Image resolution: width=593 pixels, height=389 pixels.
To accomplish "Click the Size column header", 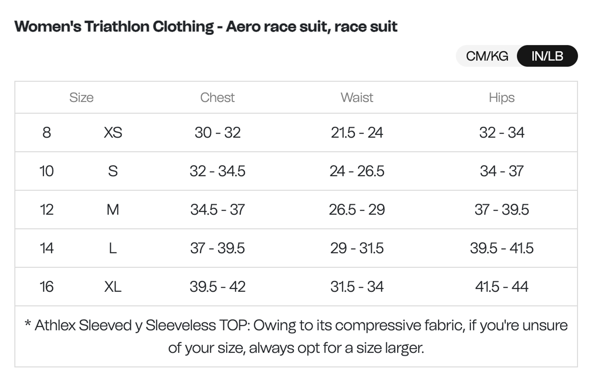I will [x=81, y=98].
